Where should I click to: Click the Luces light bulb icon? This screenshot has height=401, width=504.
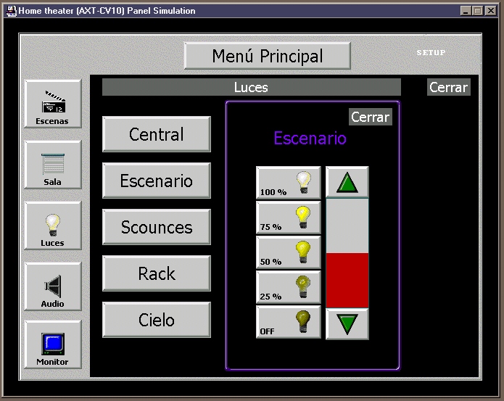point(52,226)
